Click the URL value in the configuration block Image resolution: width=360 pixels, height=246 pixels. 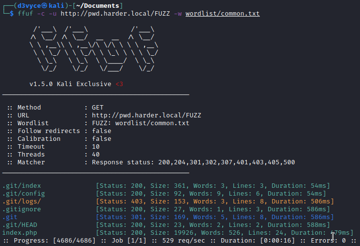pyautogui.click(x=147, y=115)
